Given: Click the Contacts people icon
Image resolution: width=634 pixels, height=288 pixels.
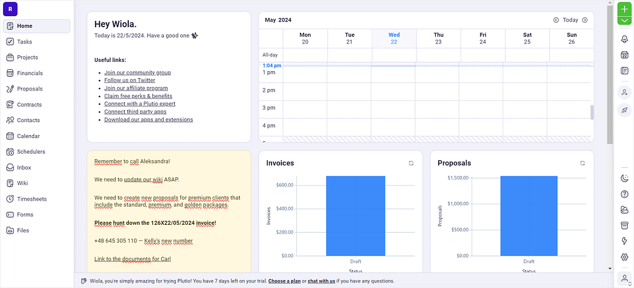Looking at the screenshot, I should pos(10,120).
